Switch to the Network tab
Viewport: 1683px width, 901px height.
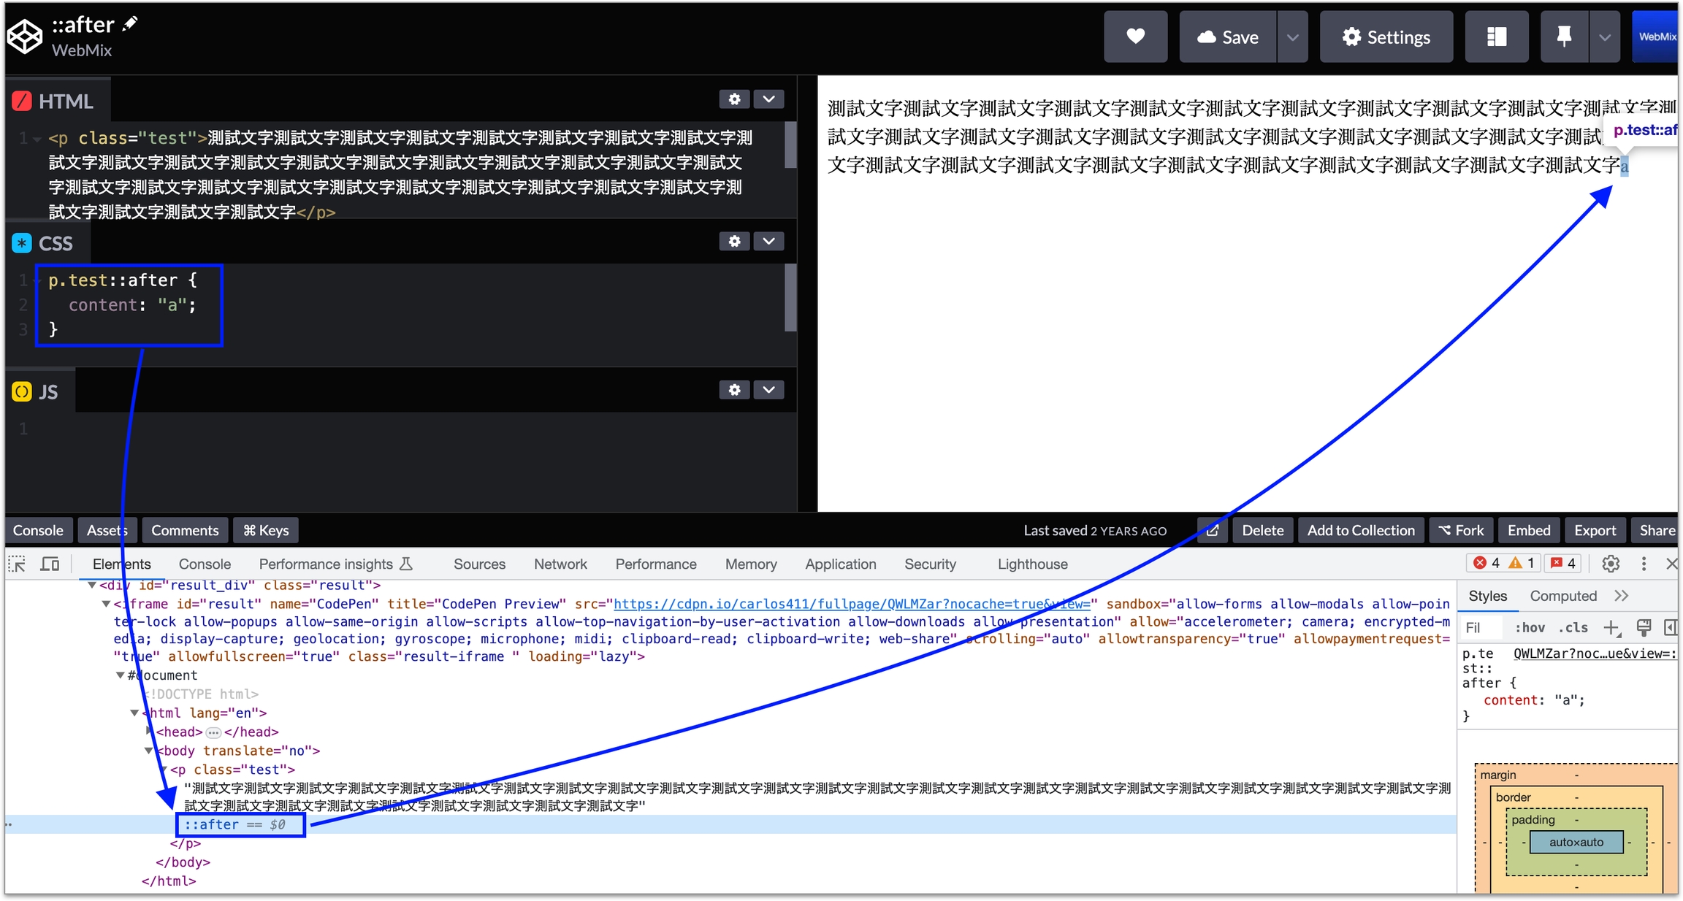click(x=560, y=564)
